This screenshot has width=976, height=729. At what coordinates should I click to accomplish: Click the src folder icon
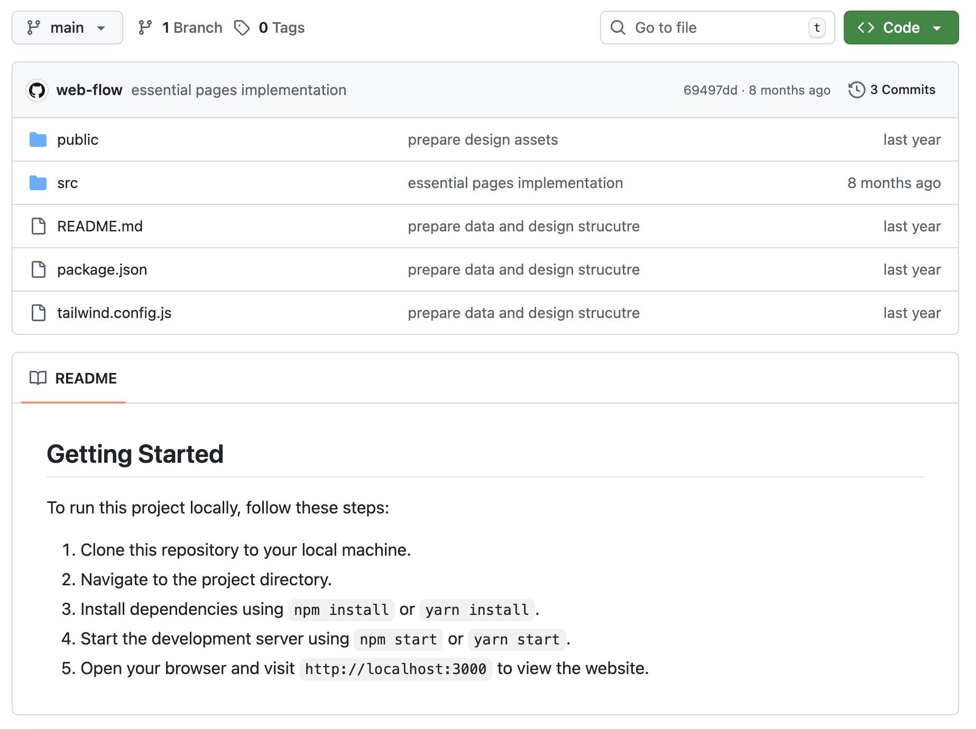pyautogui.click(x=38, y=183)
